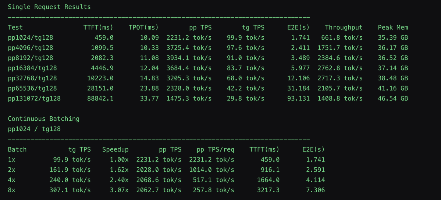This screenshot has width=441, height=200.
Task: Click the TPOT value 10.33
Action: [x=149, y=48]
